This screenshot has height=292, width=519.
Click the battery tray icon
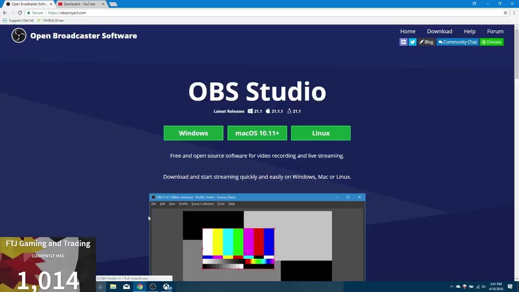tap(471, 287)
